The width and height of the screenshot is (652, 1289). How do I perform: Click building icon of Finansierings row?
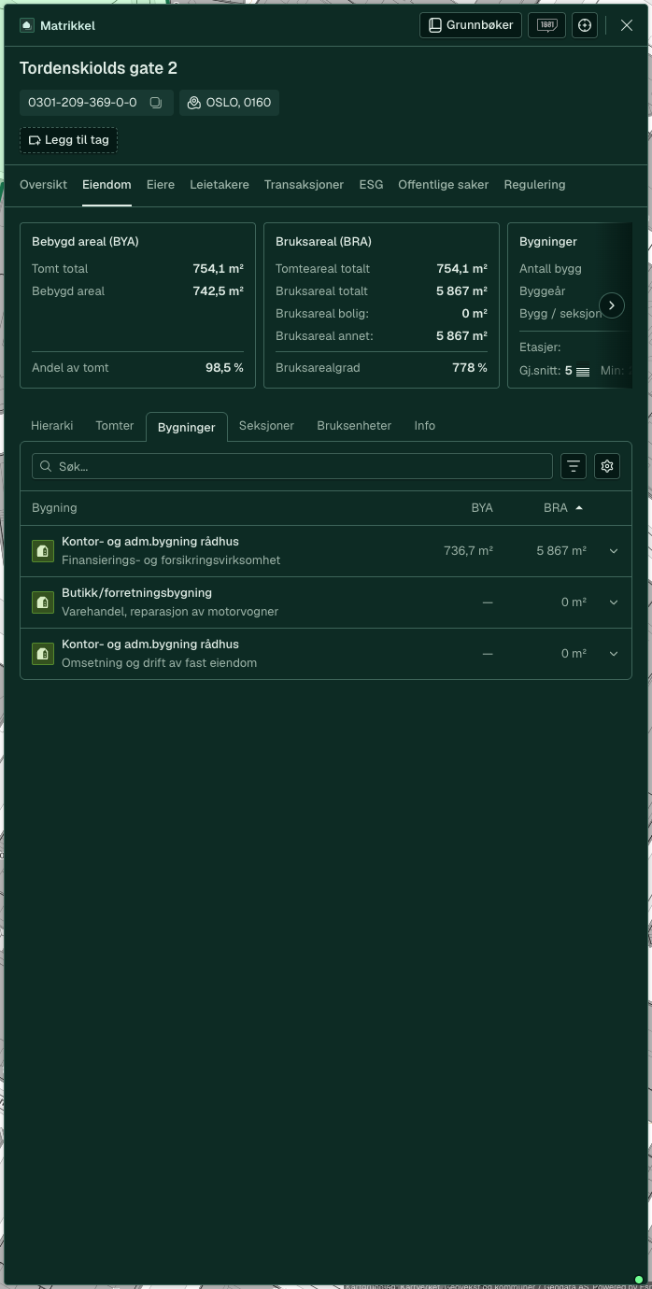42,551
